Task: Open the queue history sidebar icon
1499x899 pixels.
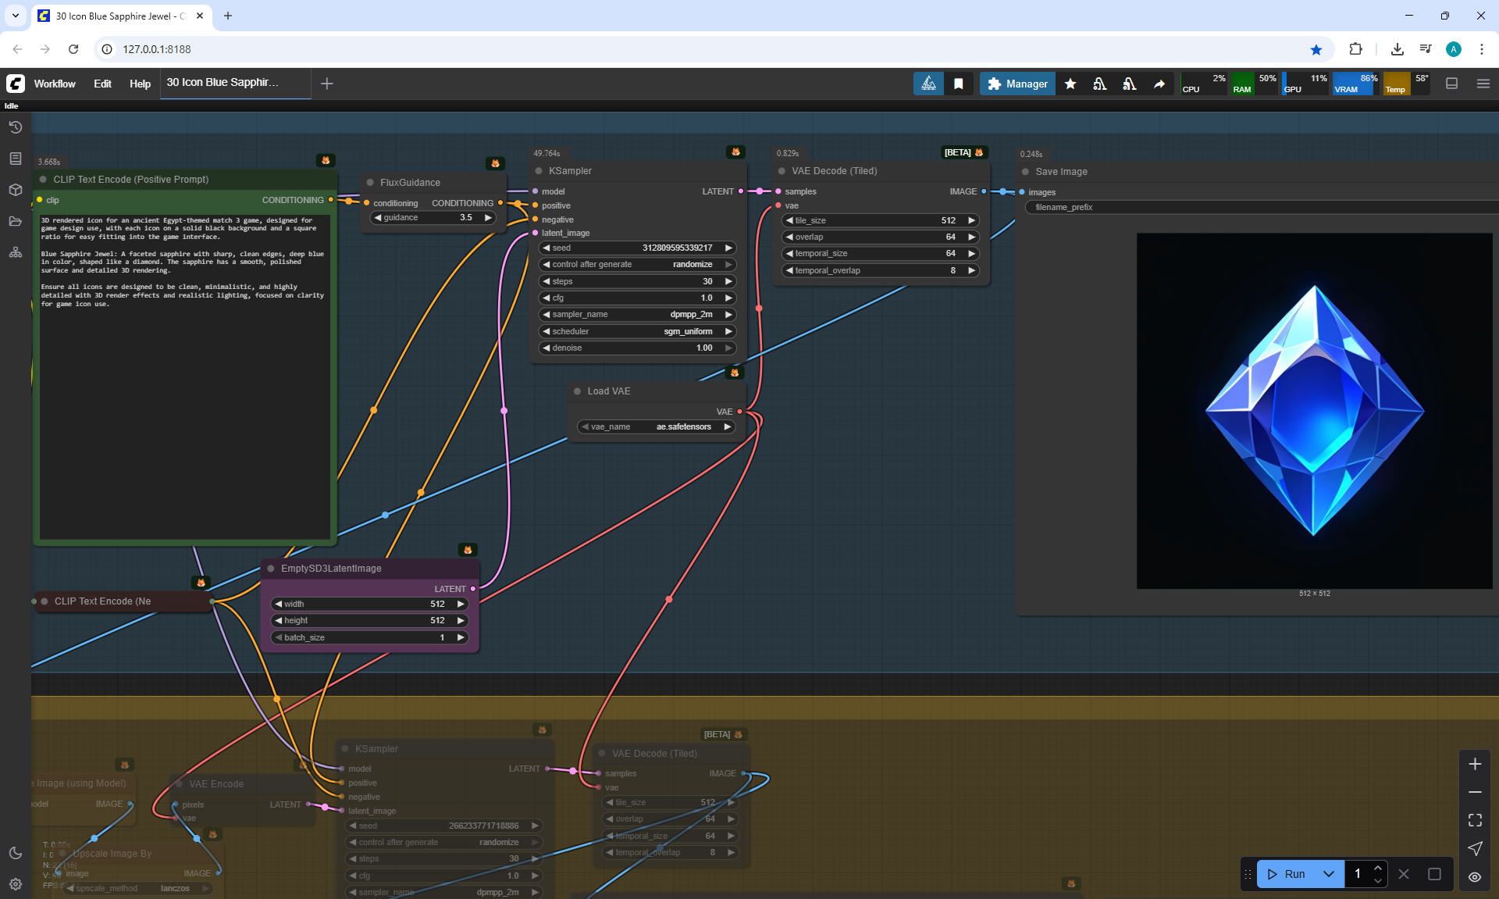Action: [15, 127]
